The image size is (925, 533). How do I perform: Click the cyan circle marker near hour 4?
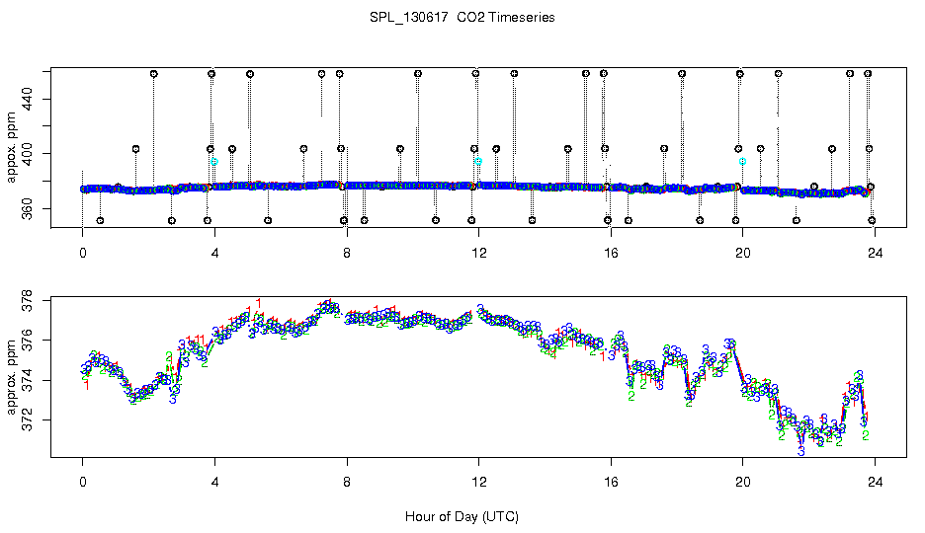[x=214, y=161]
